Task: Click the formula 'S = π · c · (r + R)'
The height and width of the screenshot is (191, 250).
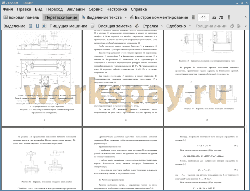Action: tap(204, 146)
